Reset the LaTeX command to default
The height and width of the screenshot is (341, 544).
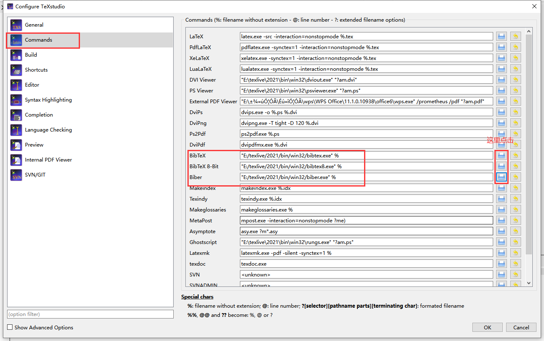516,36
